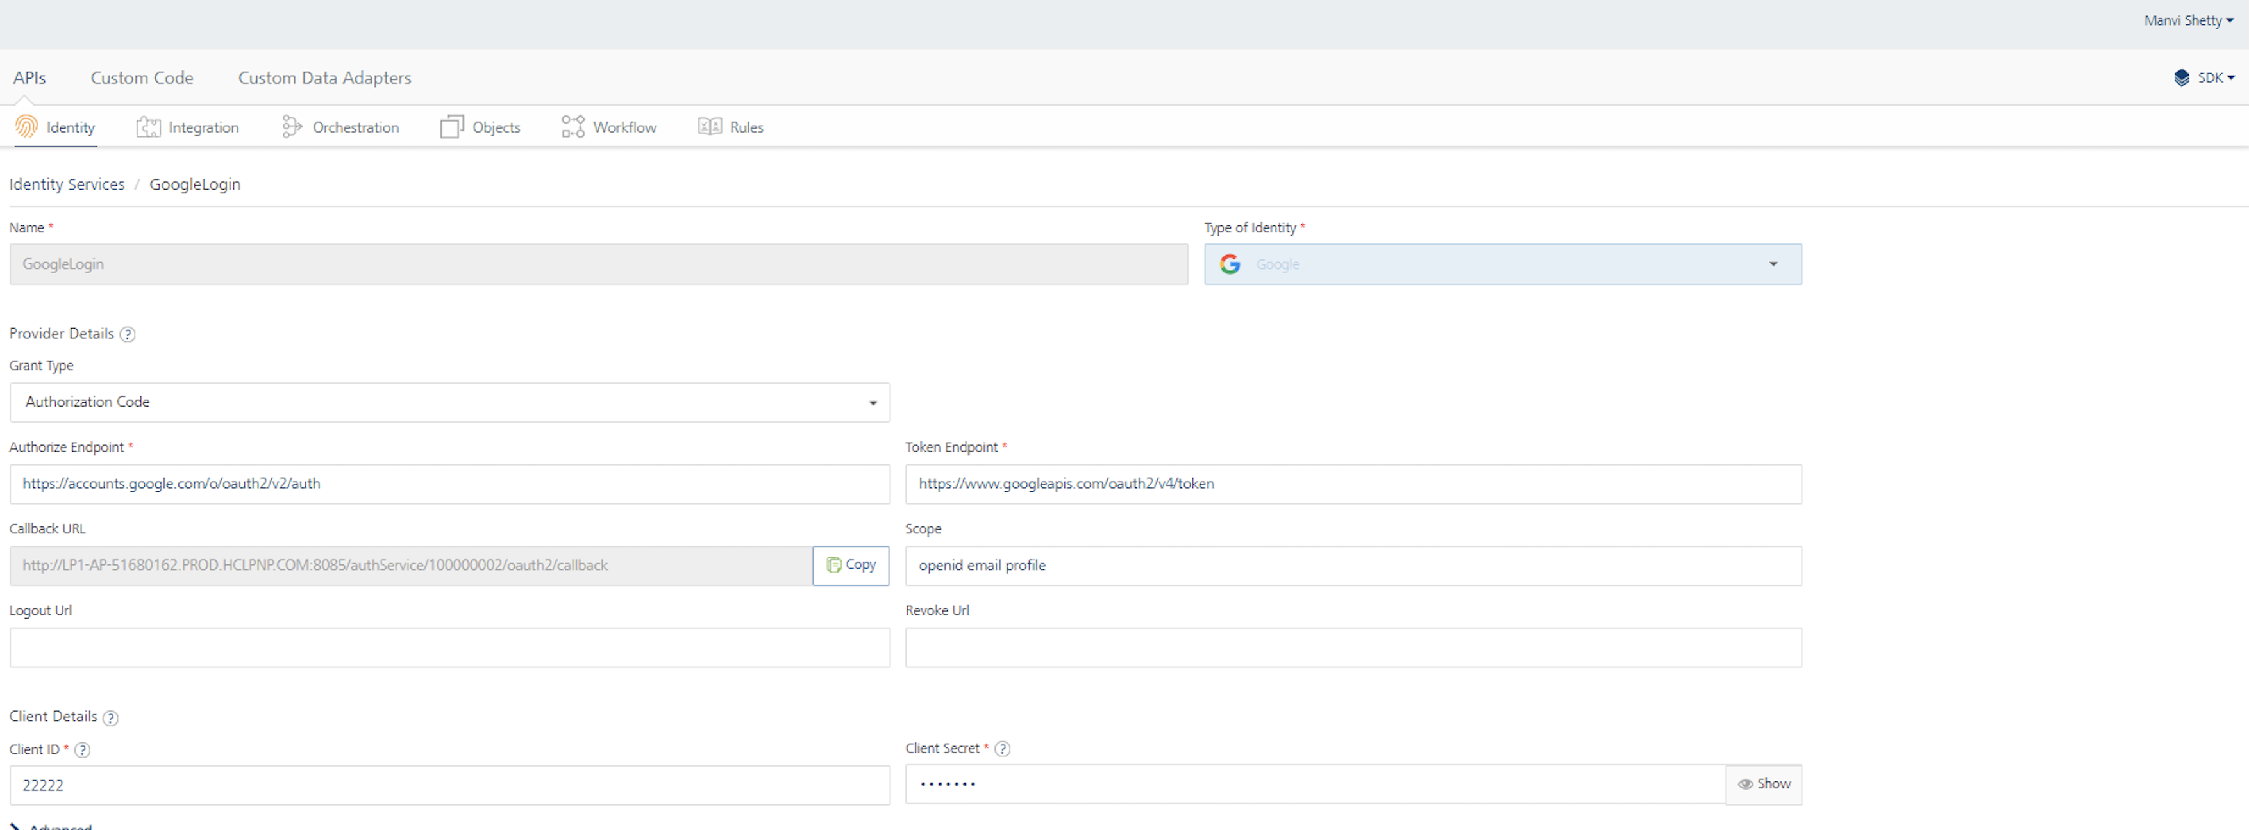Switch to the Custom Data Adapters tab
Image resolution: width=2249 pixels, height=830 pixels.
[325, 77]
